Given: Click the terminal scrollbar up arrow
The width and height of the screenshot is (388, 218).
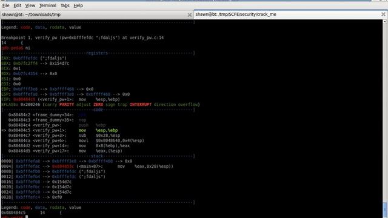Looking at the screenshot, I should (x=385, y=22).
